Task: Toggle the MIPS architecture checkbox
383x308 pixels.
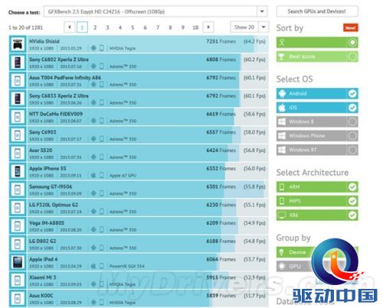Action: 352,201
